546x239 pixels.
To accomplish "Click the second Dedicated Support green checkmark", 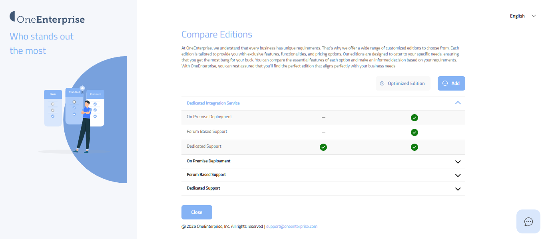I will pyautogui.click(x=414, y=147).
